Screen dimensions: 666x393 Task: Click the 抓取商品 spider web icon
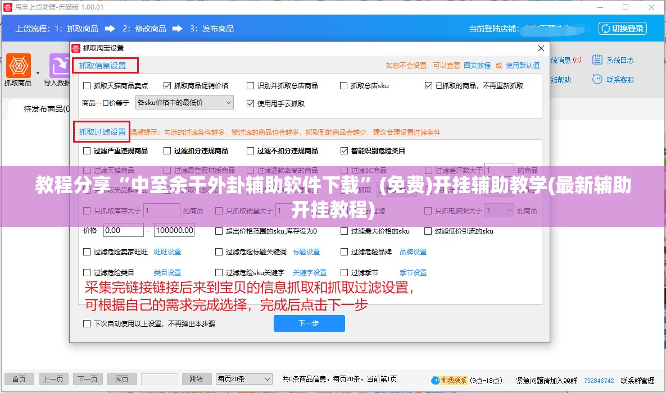coord(18,66)
